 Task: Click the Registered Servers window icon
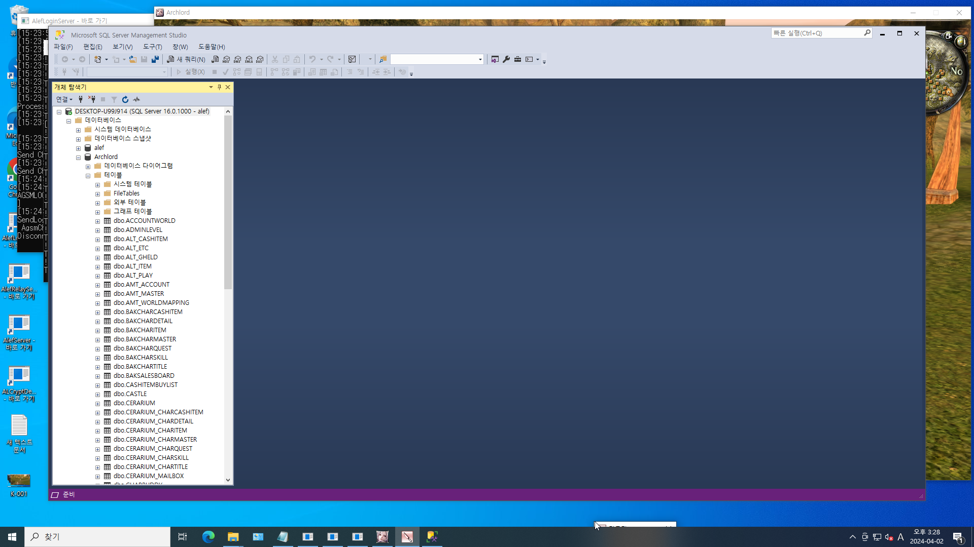pos(495,59)
